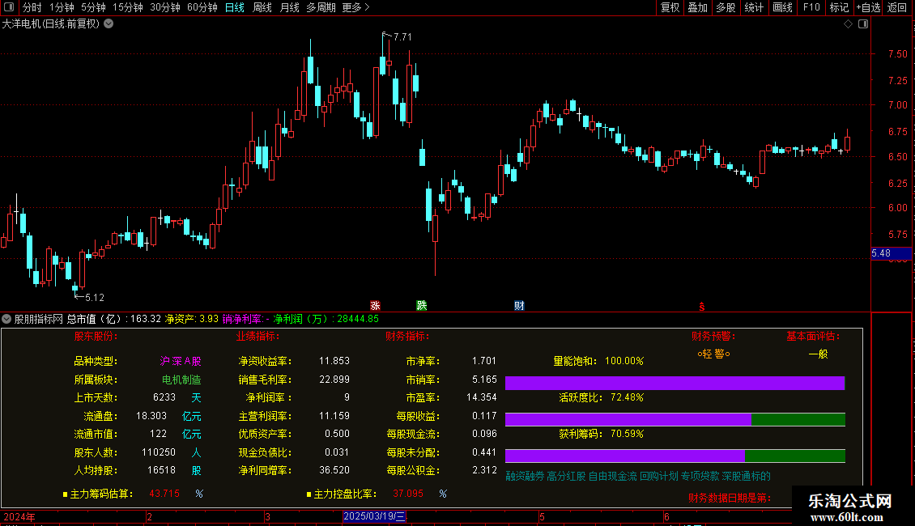Open indicator dropdown beside 股朋指标网
This screenshot has height=526, width=915.
[x=6, y=319]
